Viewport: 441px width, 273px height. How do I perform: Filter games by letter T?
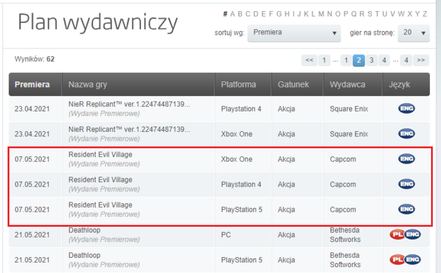pyautogui.click(x=377, y=14)
